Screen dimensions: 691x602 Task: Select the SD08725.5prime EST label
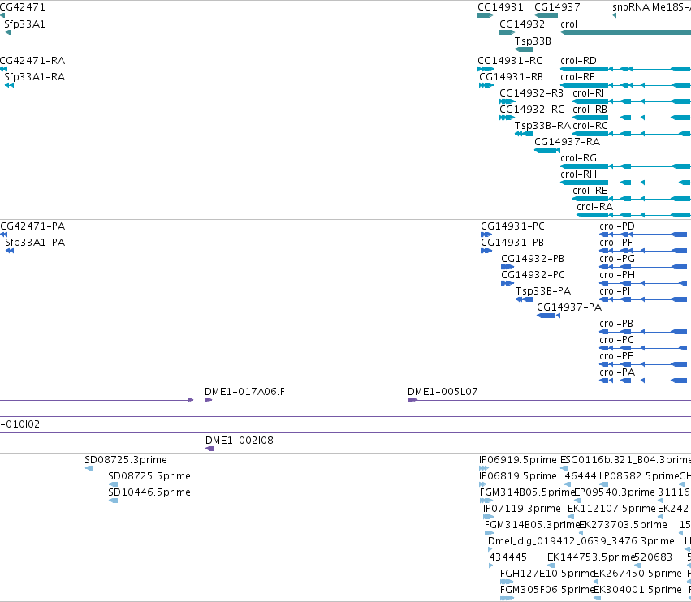click(x=149, y=476)
